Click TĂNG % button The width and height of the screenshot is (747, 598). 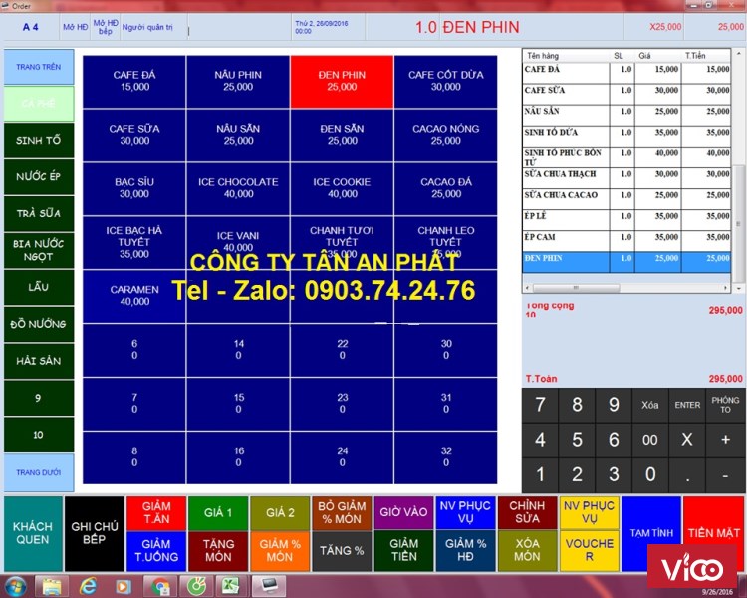tap(342, 551)
